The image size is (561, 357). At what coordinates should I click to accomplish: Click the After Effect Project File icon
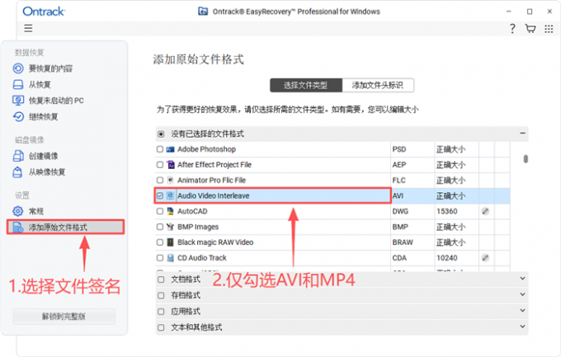[171, 165]
